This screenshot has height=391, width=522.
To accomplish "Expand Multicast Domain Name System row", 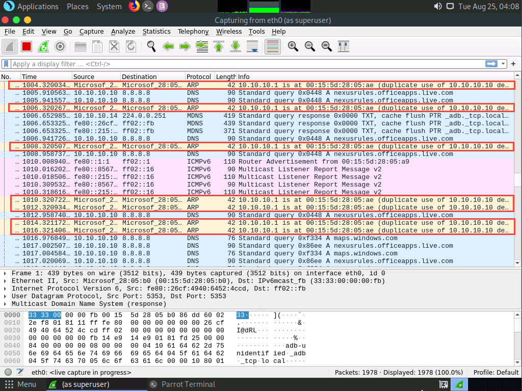I will [x=5, y=304].
